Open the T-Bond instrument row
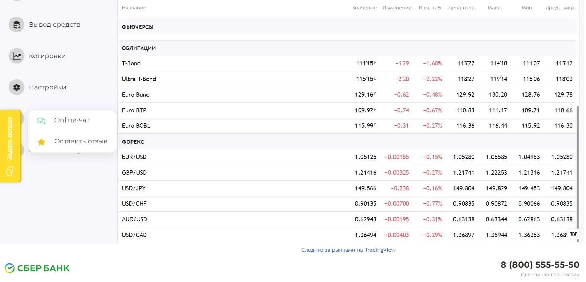This screenshot has width=586, height=282. (347, 63)
